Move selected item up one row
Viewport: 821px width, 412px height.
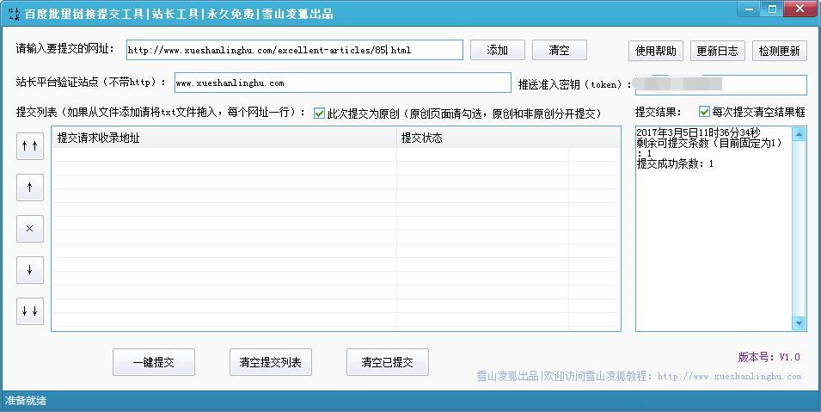pyautogui.click(x=30, y=188)
